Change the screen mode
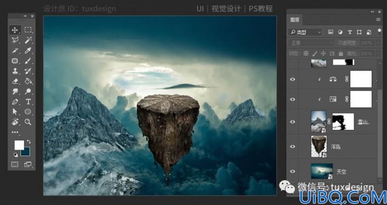The width and height of the screenshot is (387, 205). pyautogui.click(x=27, y=164)
